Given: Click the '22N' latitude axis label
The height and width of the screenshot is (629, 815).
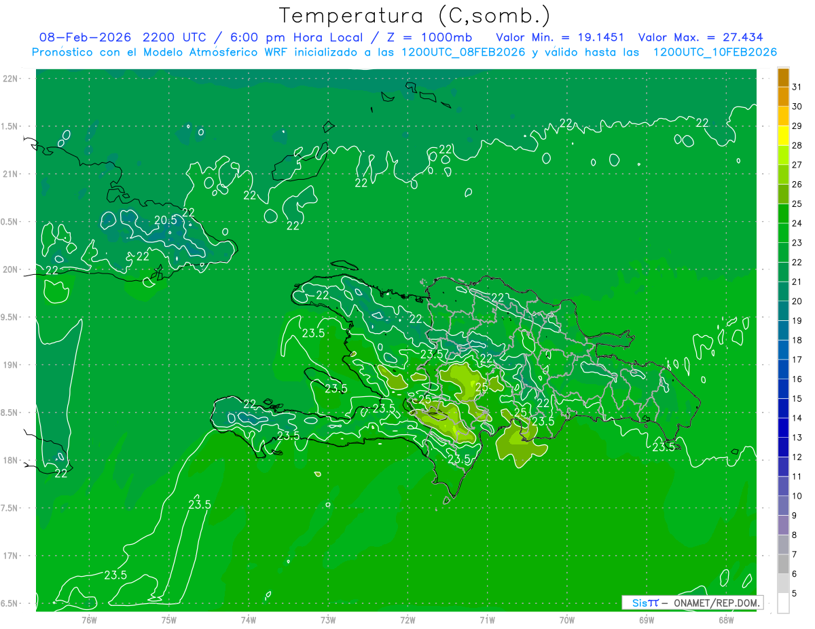Looking at the screenshot, I should click(x=12, y=78).
